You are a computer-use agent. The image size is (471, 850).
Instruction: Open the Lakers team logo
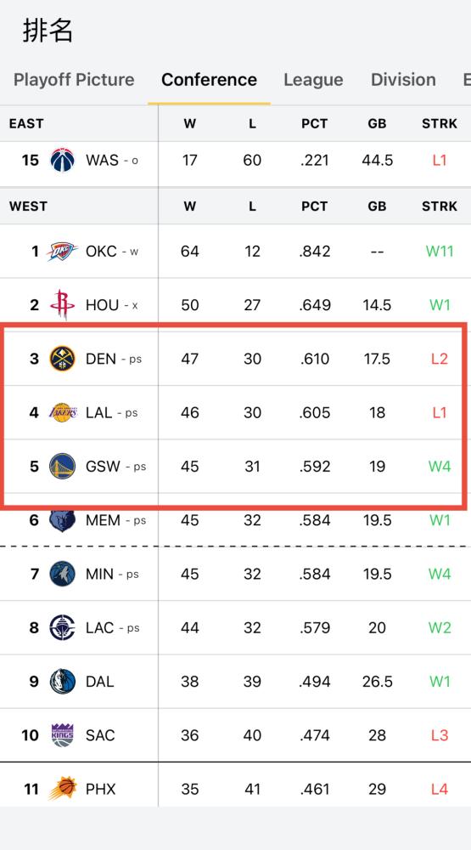click(62, 412)
